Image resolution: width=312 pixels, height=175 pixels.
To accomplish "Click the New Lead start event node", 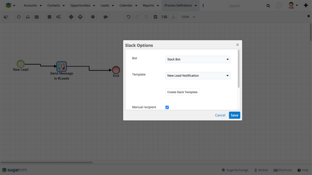I will click(20, 64).
